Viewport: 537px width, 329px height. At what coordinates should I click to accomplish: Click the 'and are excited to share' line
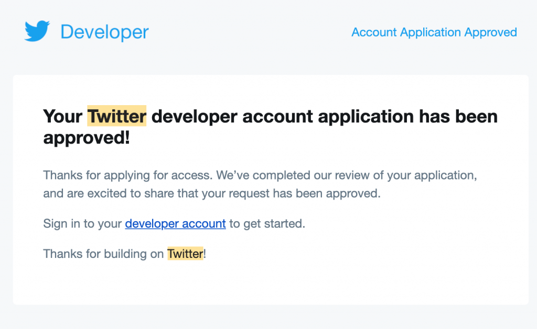click(x=212, y=194)
